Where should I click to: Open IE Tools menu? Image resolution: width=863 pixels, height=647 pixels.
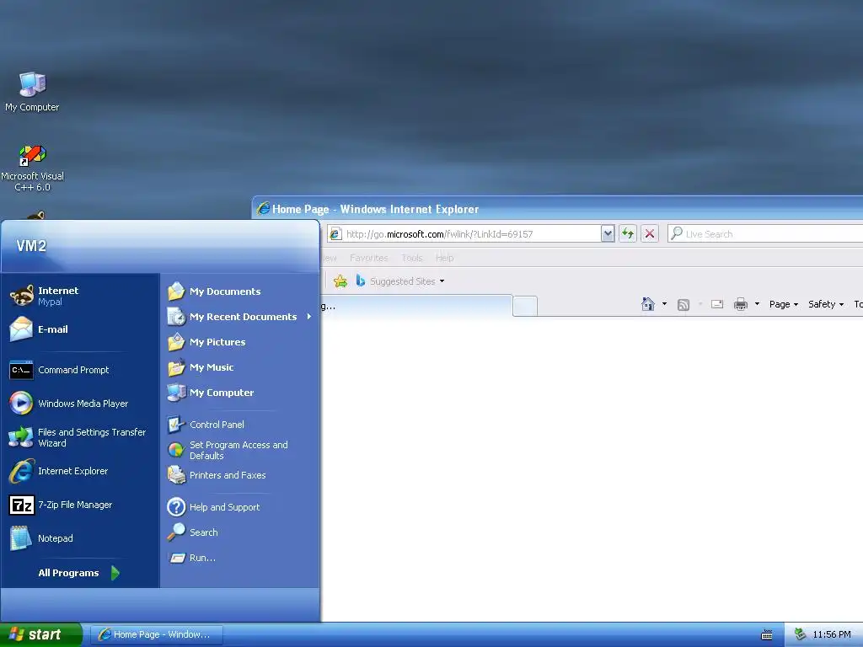pos(411,258)
